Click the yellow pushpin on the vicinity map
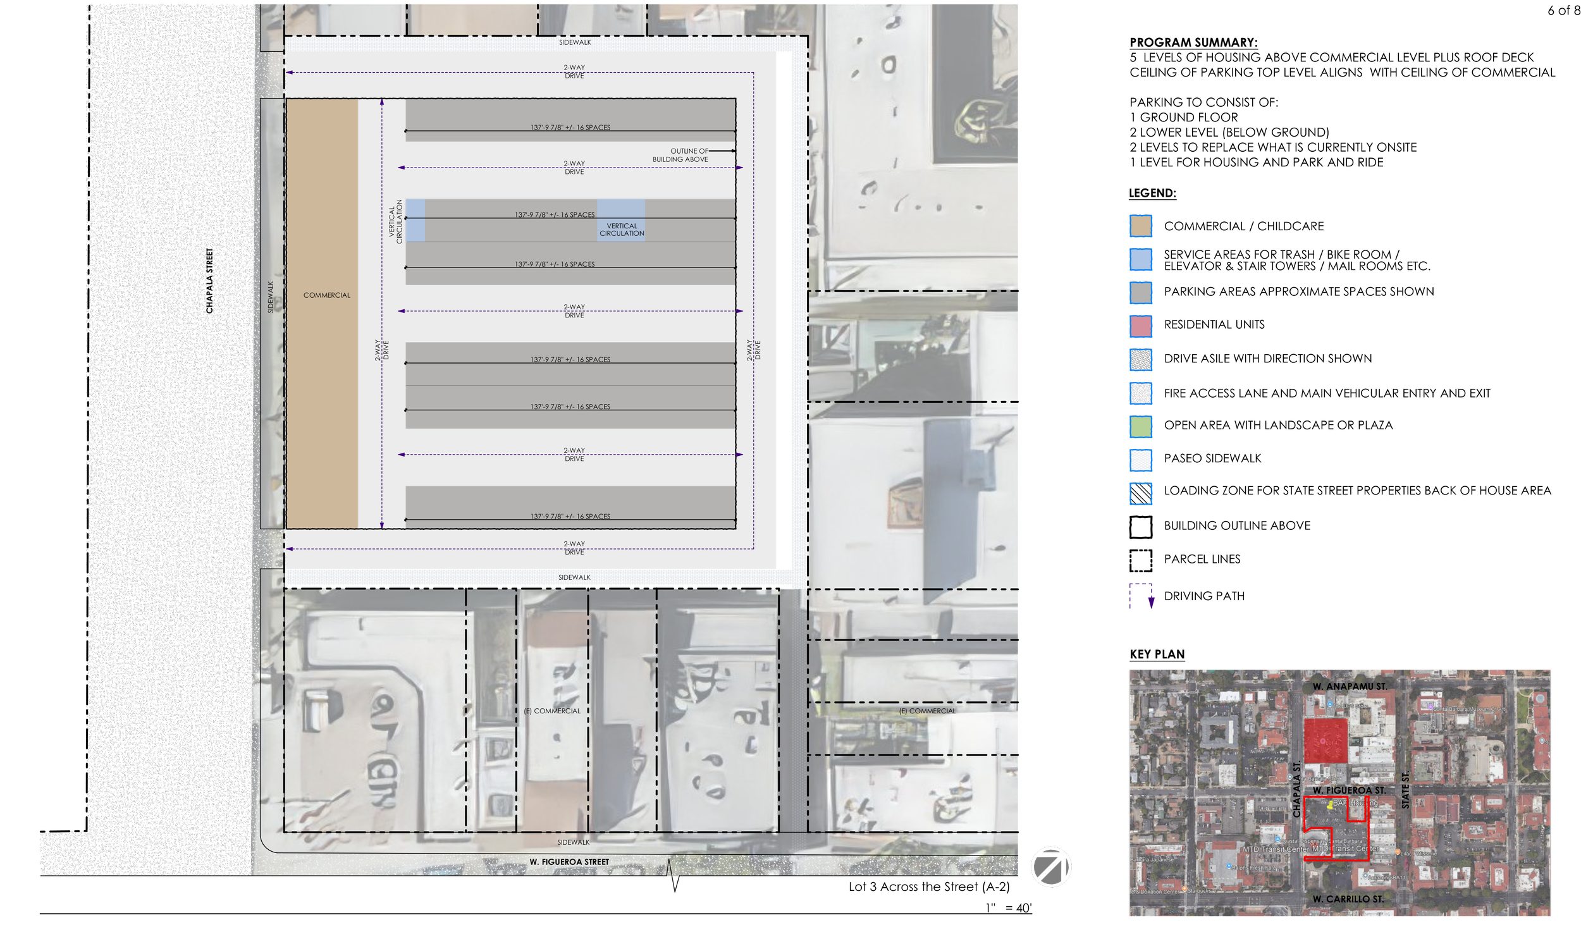Viewport: 1581px width, 927px height. point(1330,805)
